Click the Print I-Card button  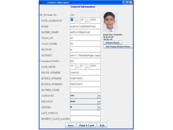click(86, 125)
